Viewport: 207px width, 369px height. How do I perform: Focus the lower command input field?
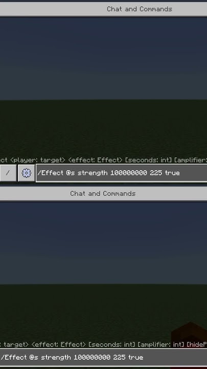[103, 357]
